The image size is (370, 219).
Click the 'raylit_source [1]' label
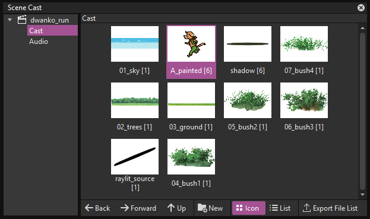point(135,183)
